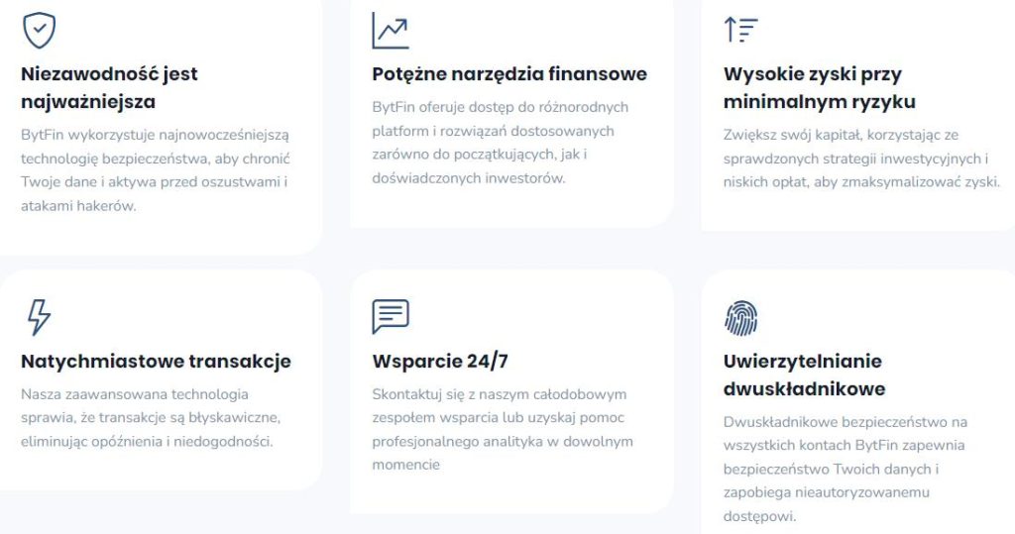
Task: Select the 'Niezawodność jest najważniejsza' heading
Action: 109,87
